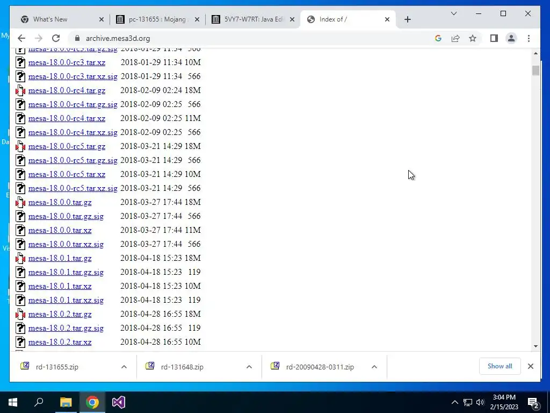
Task: Click the compressed-file icon beside mesa-18.0.1.tar.gz
Action: click(20, 258)
